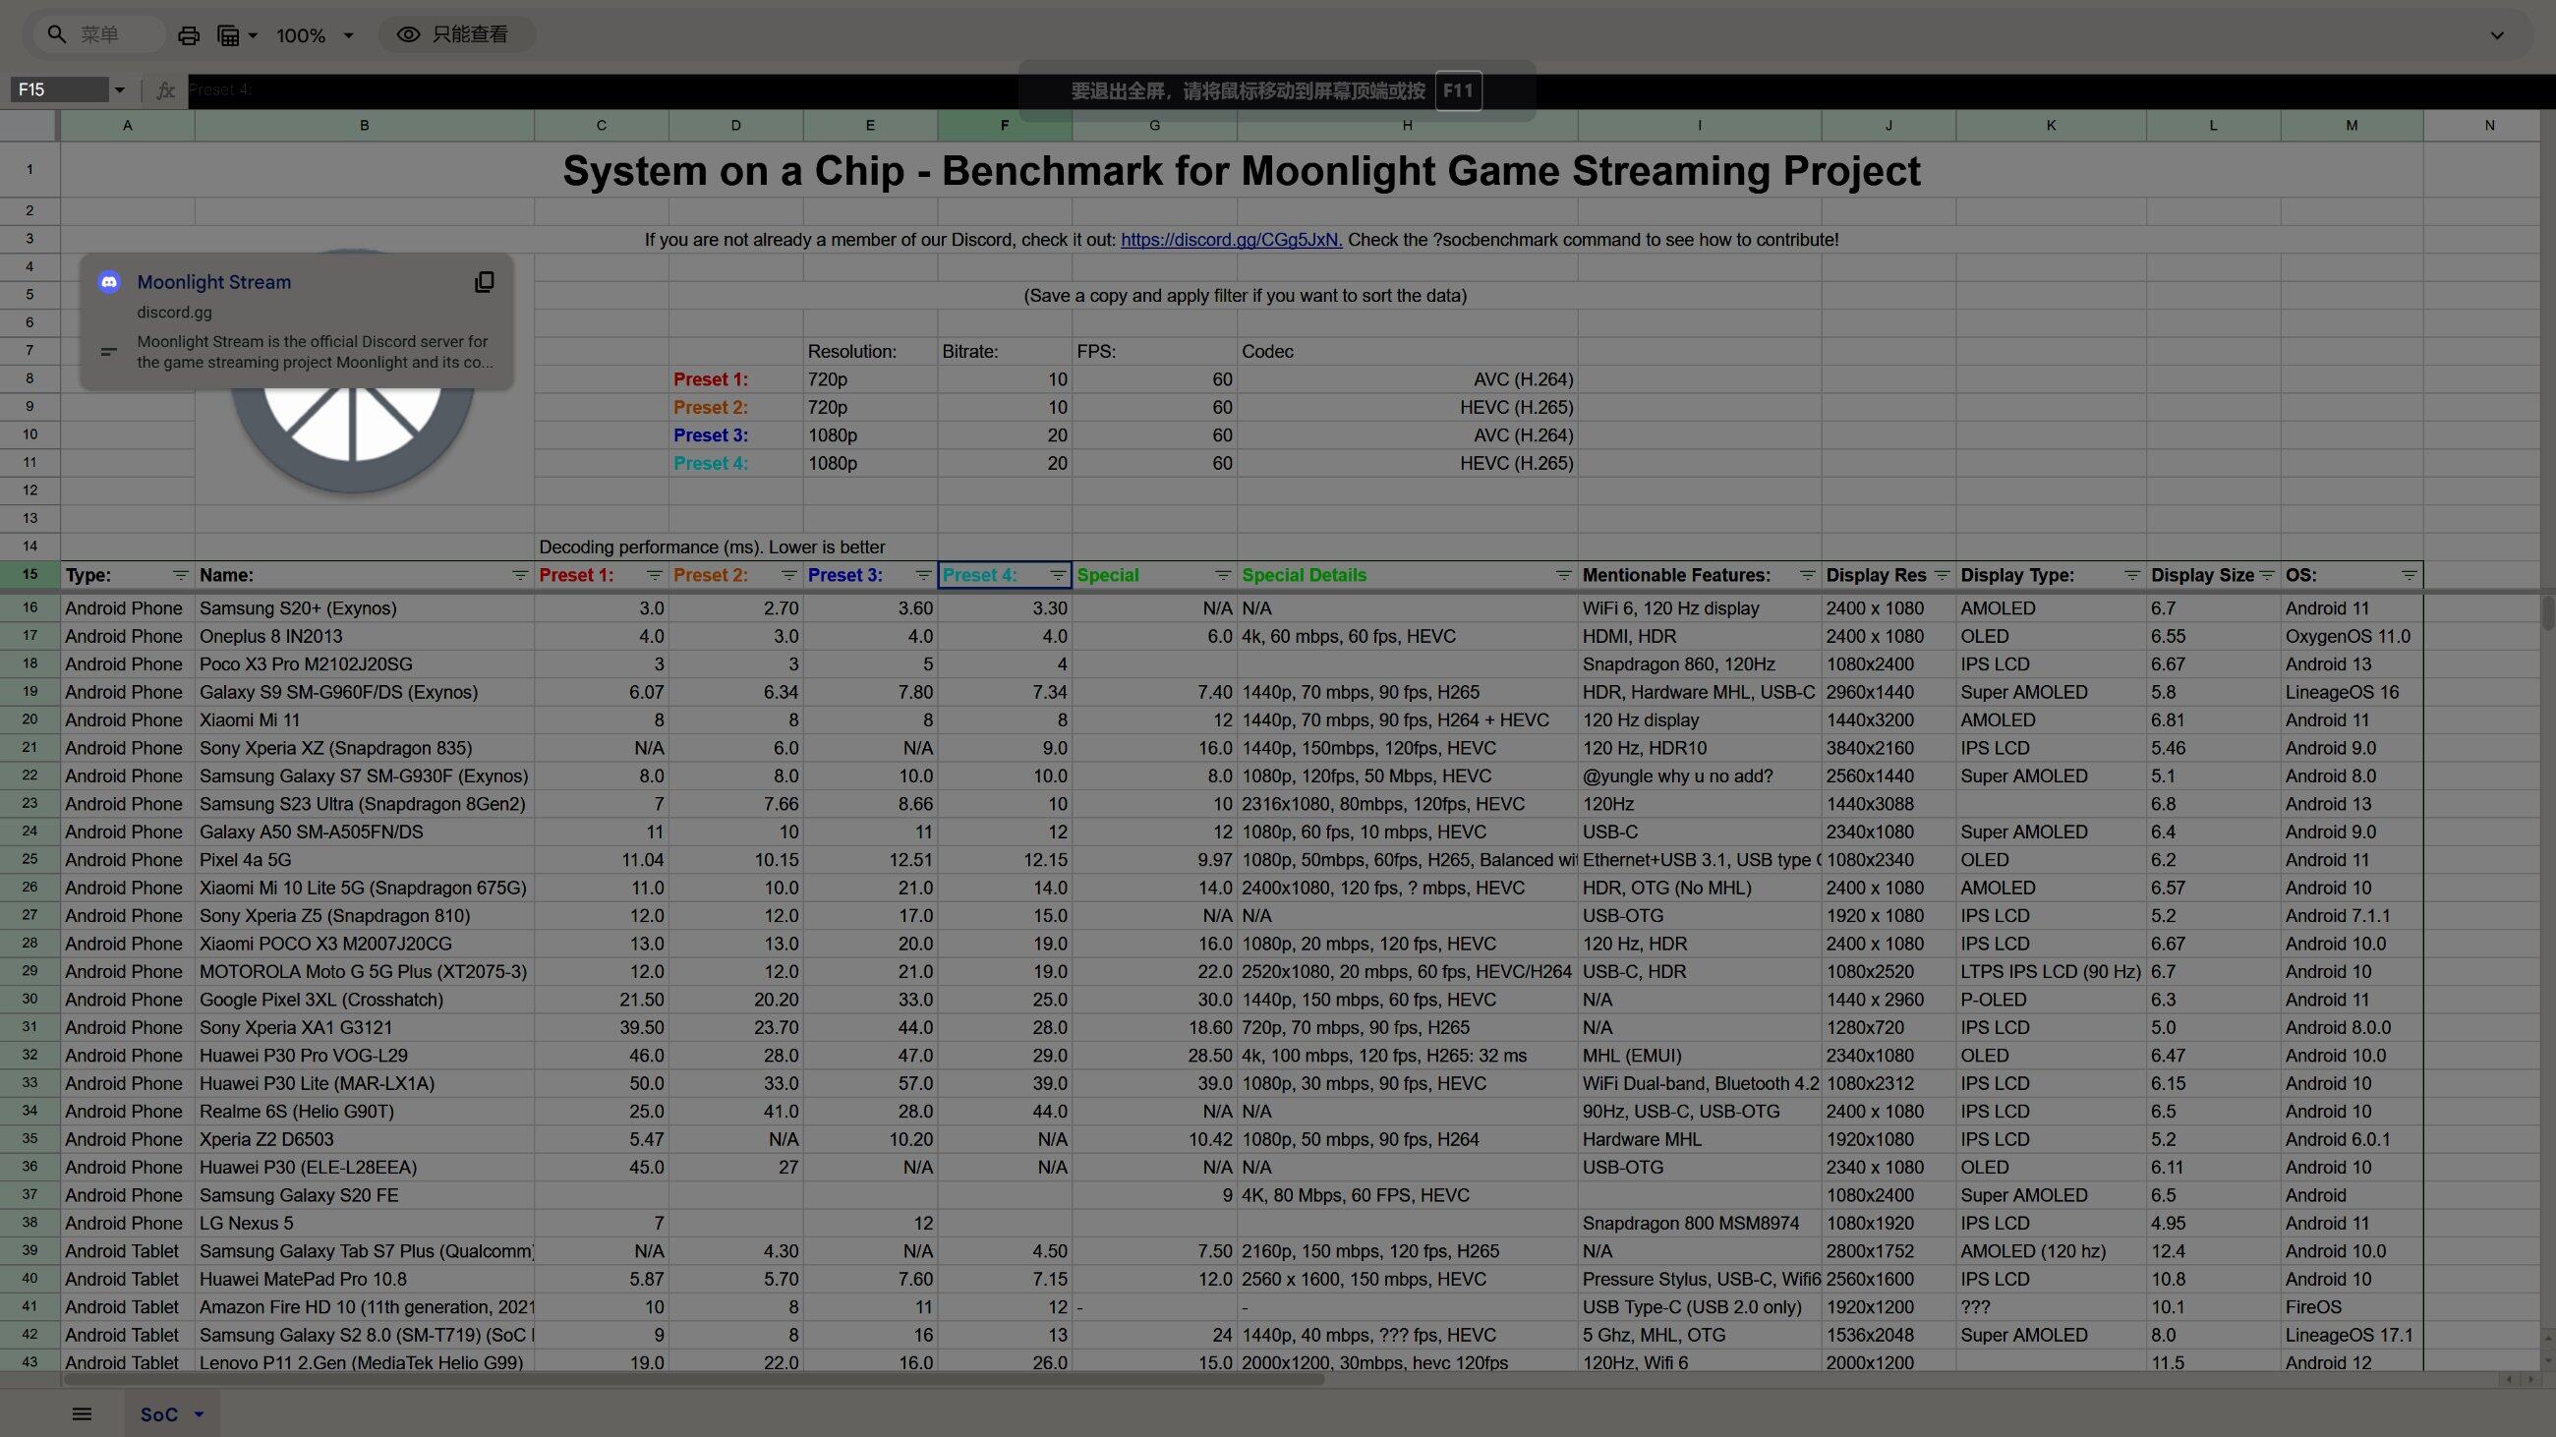Select the 'Xiaomi Mi 11' name cell
The image size is (2556, 1437).
pos(364,721)
